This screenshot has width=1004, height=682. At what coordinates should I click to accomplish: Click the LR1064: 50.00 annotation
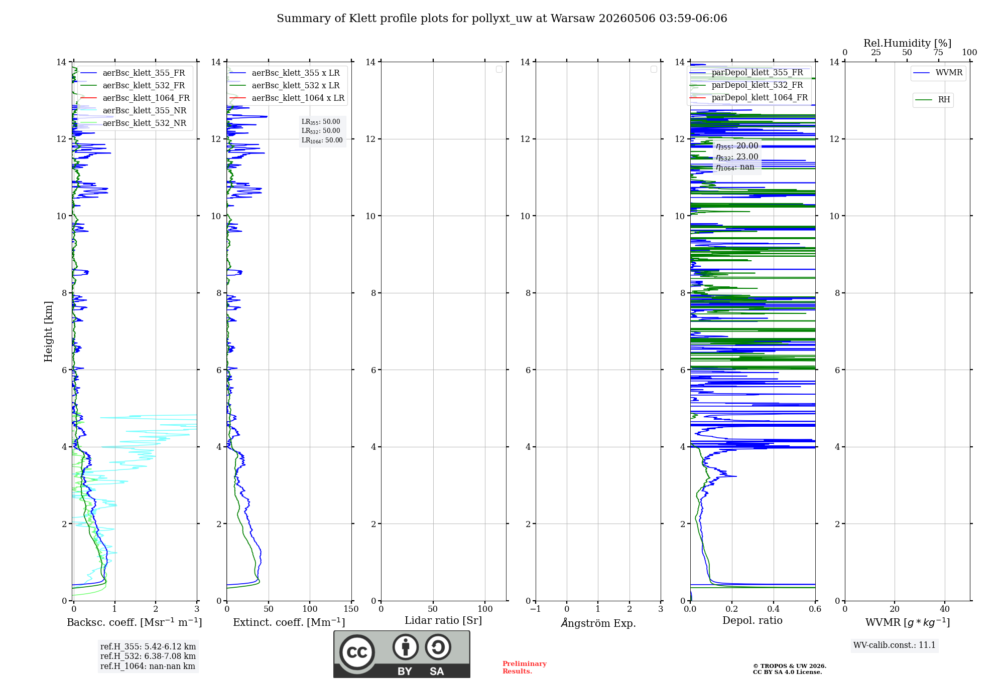pyautogui.click(x=322, y=140)
